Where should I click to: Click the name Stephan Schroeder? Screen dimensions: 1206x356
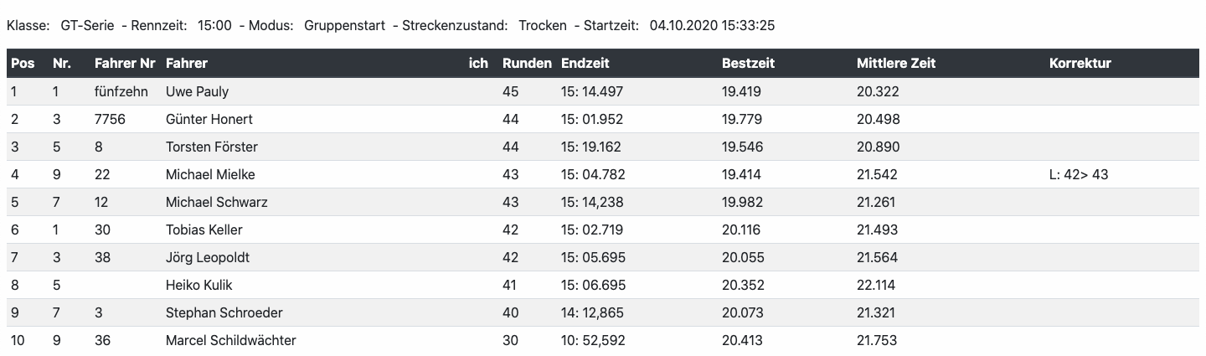(x=224, y=312)
